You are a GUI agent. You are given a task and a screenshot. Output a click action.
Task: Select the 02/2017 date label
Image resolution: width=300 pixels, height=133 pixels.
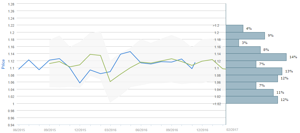(232, 130)
